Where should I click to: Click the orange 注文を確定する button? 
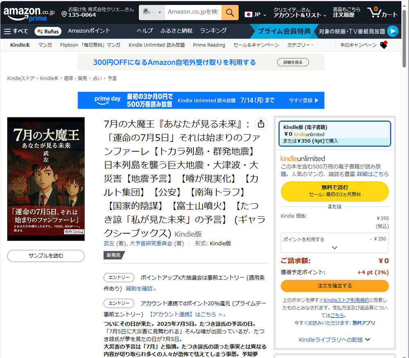(335, 286)
